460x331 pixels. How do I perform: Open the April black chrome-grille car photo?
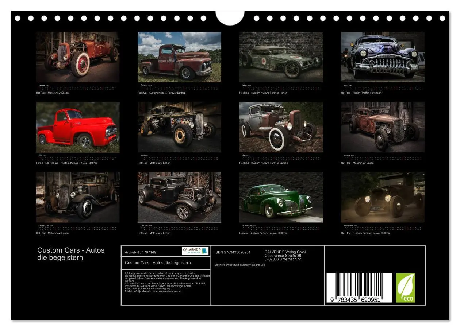coord(383,57)
